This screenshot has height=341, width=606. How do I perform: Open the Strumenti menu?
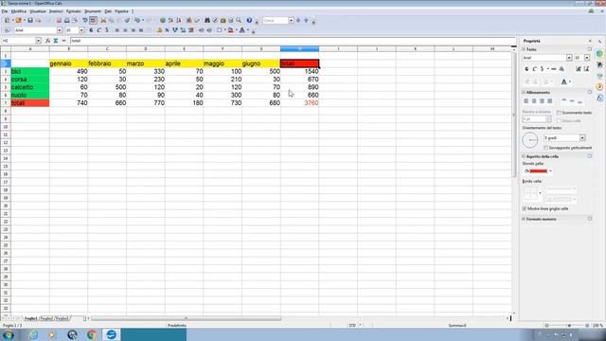[93, 11]
